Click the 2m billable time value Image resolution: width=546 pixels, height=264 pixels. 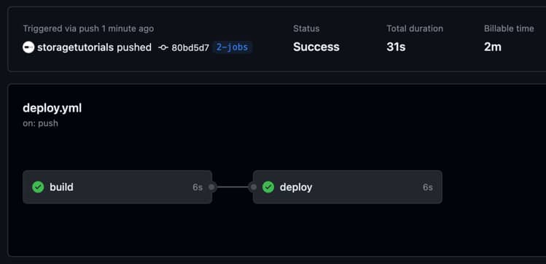point(493,47)
